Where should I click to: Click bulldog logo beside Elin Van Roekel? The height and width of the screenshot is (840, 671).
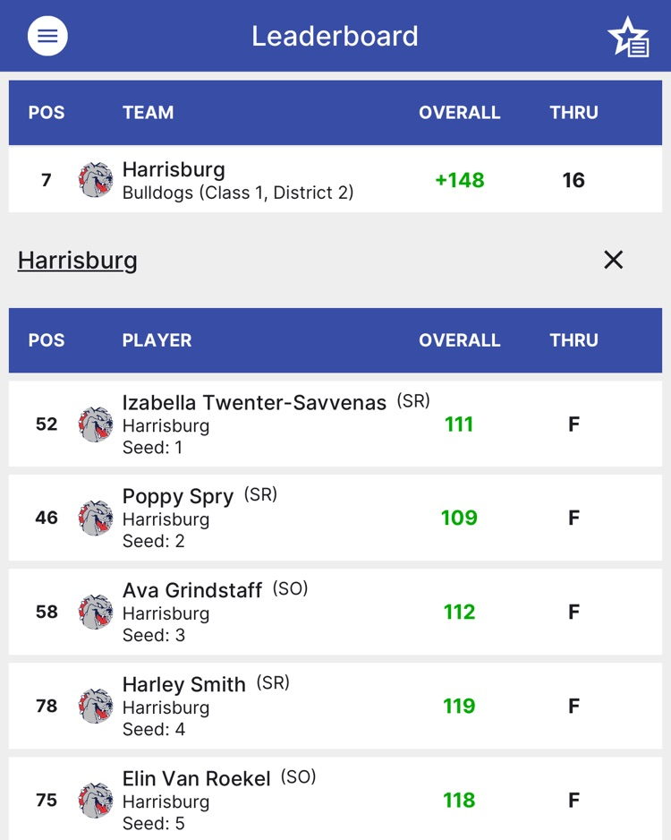(96, 800)
